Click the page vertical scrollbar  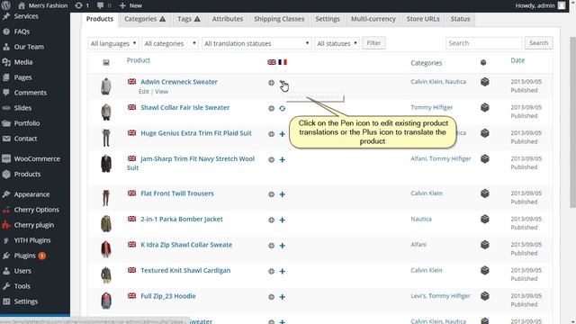coord(572,122)
